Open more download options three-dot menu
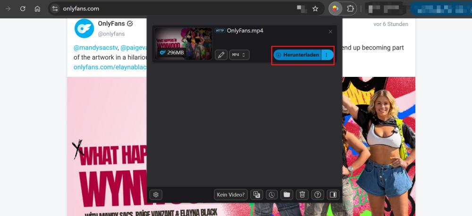The width and height of the screenshot is (472, 216). tap(327, 55)
